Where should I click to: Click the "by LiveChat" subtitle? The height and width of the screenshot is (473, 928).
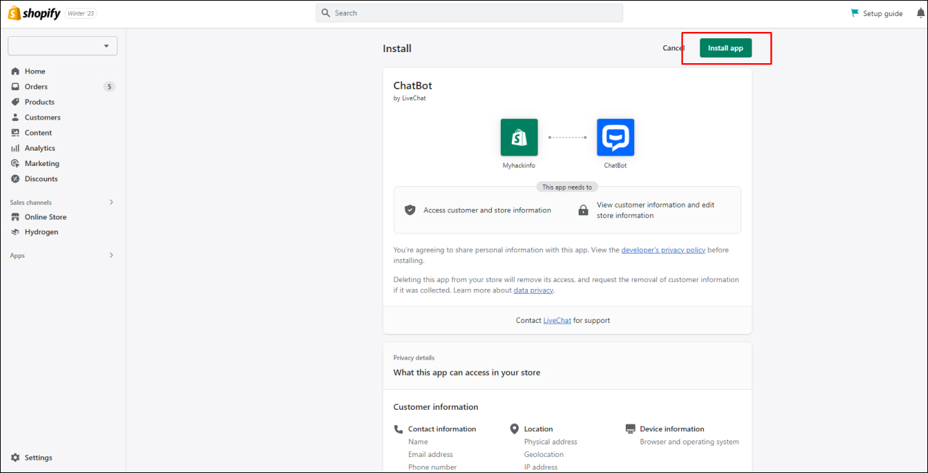(410, 99)
